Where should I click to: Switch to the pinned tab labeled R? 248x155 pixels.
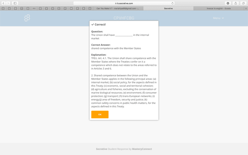(84, 8)
